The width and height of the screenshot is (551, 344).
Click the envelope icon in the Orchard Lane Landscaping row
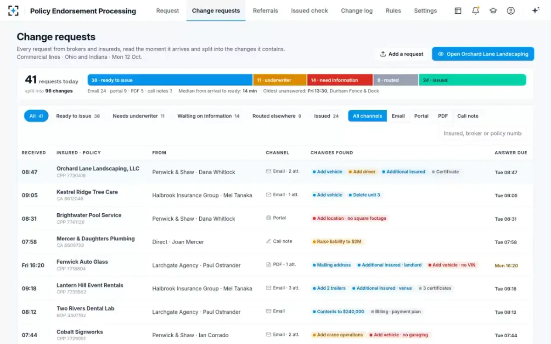tap(269, 172)
